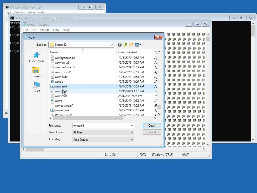Screen dimensions: 257x193
Task: Click the Cancel button
Action: point(152,132)
